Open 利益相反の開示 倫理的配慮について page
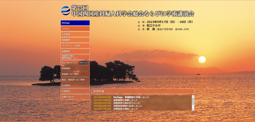The image size is (255, 122). (75, 57)
